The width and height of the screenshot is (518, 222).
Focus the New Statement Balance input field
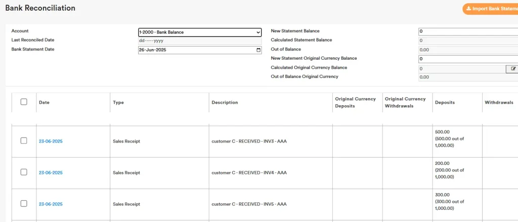(468, 32)
